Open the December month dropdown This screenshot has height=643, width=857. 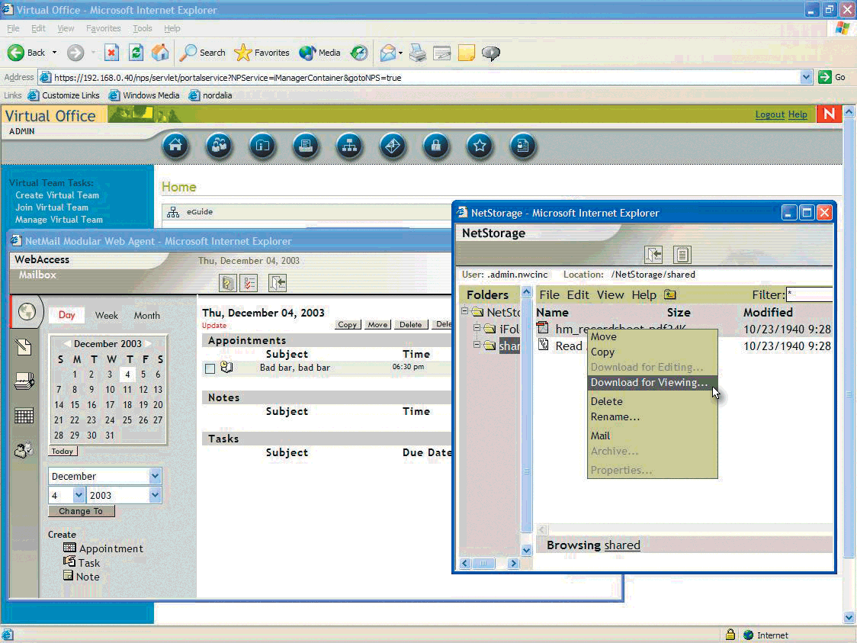[155, 476]
